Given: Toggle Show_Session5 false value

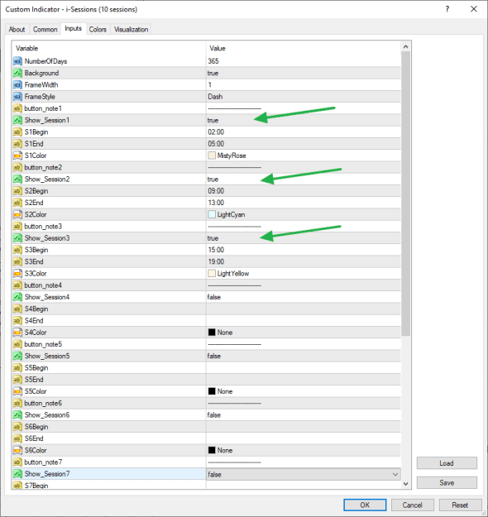Looking at the screenshot, I should (303, 356).
